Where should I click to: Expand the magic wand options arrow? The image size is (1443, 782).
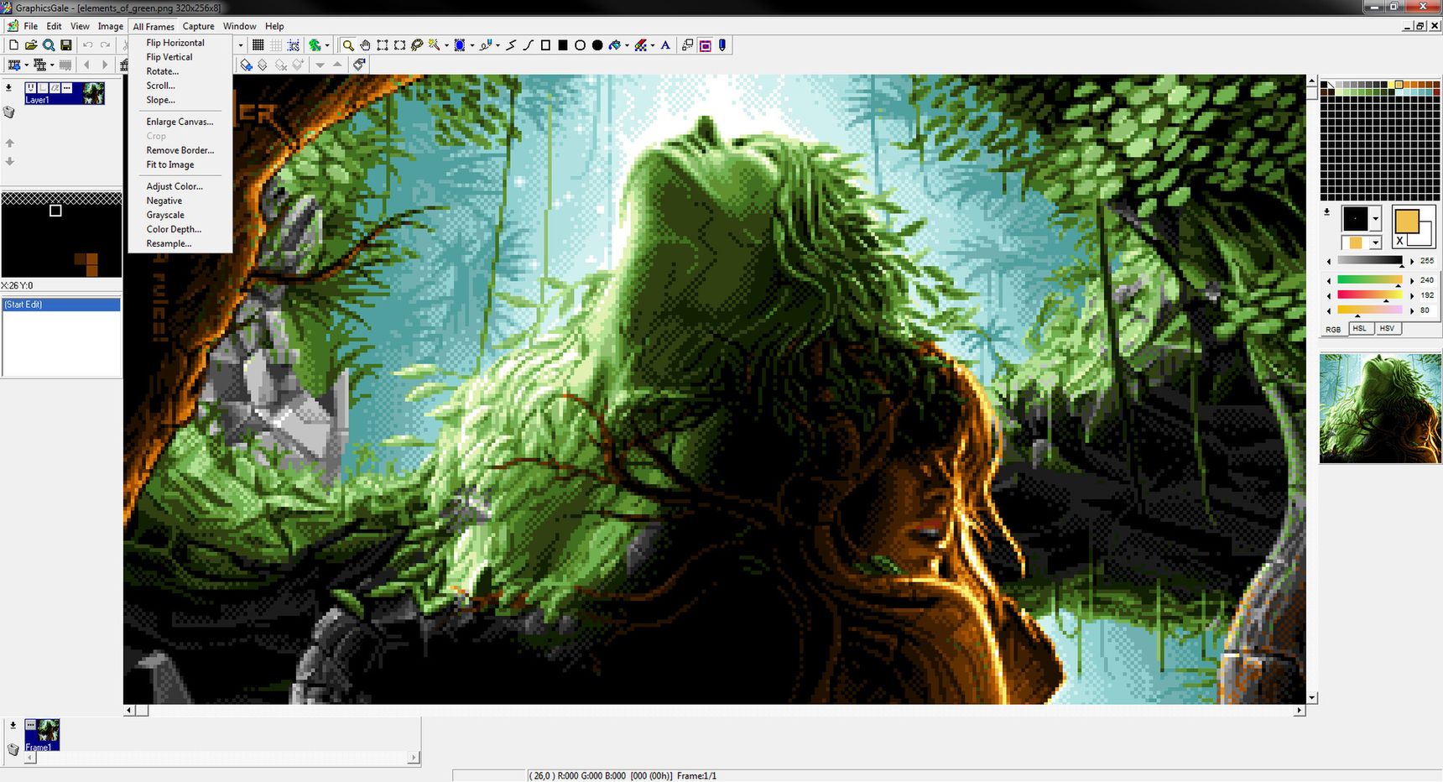click(446, 45)
